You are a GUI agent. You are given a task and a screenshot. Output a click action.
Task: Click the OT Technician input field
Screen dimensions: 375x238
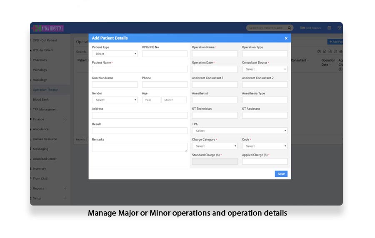215,115
